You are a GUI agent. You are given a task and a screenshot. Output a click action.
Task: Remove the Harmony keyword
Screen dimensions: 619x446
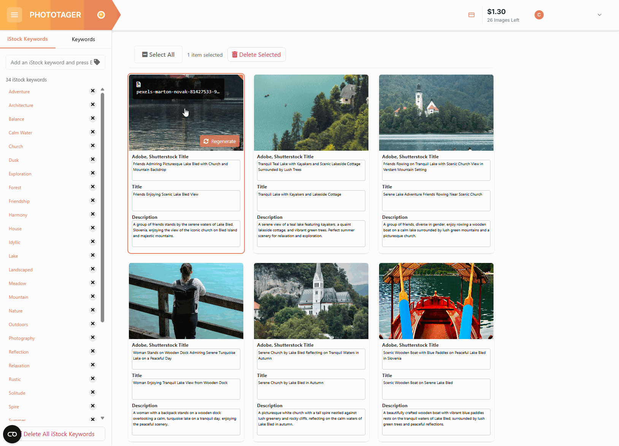pyautogui.click(x=92, y=214)
